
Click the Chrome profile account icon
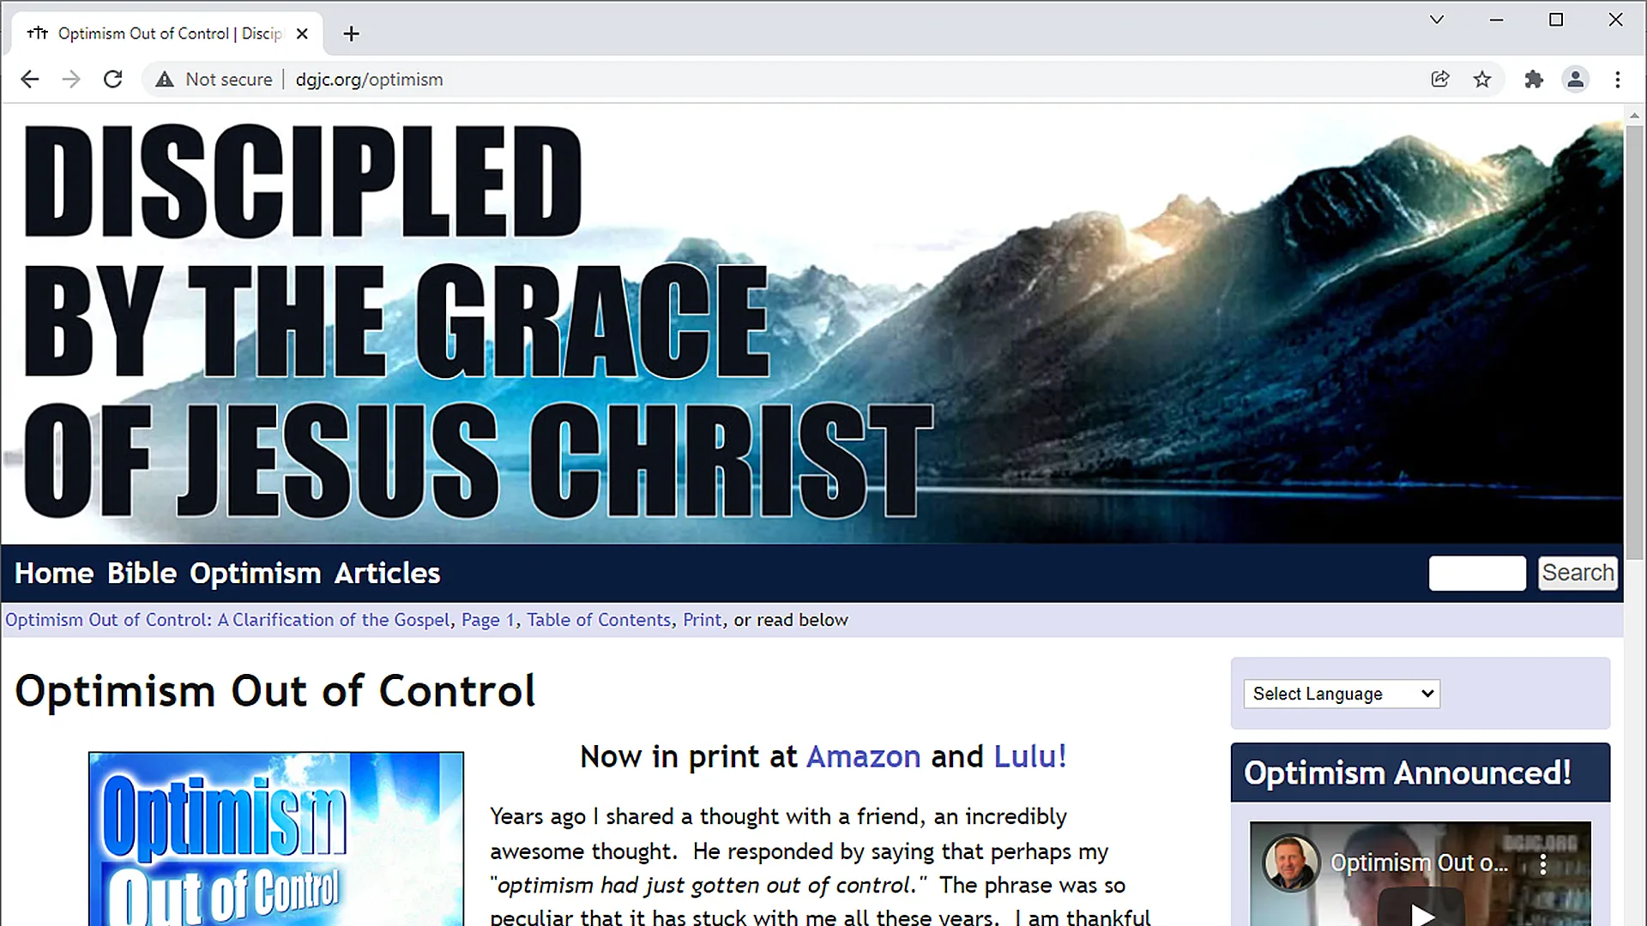(x=1575, y=79)
